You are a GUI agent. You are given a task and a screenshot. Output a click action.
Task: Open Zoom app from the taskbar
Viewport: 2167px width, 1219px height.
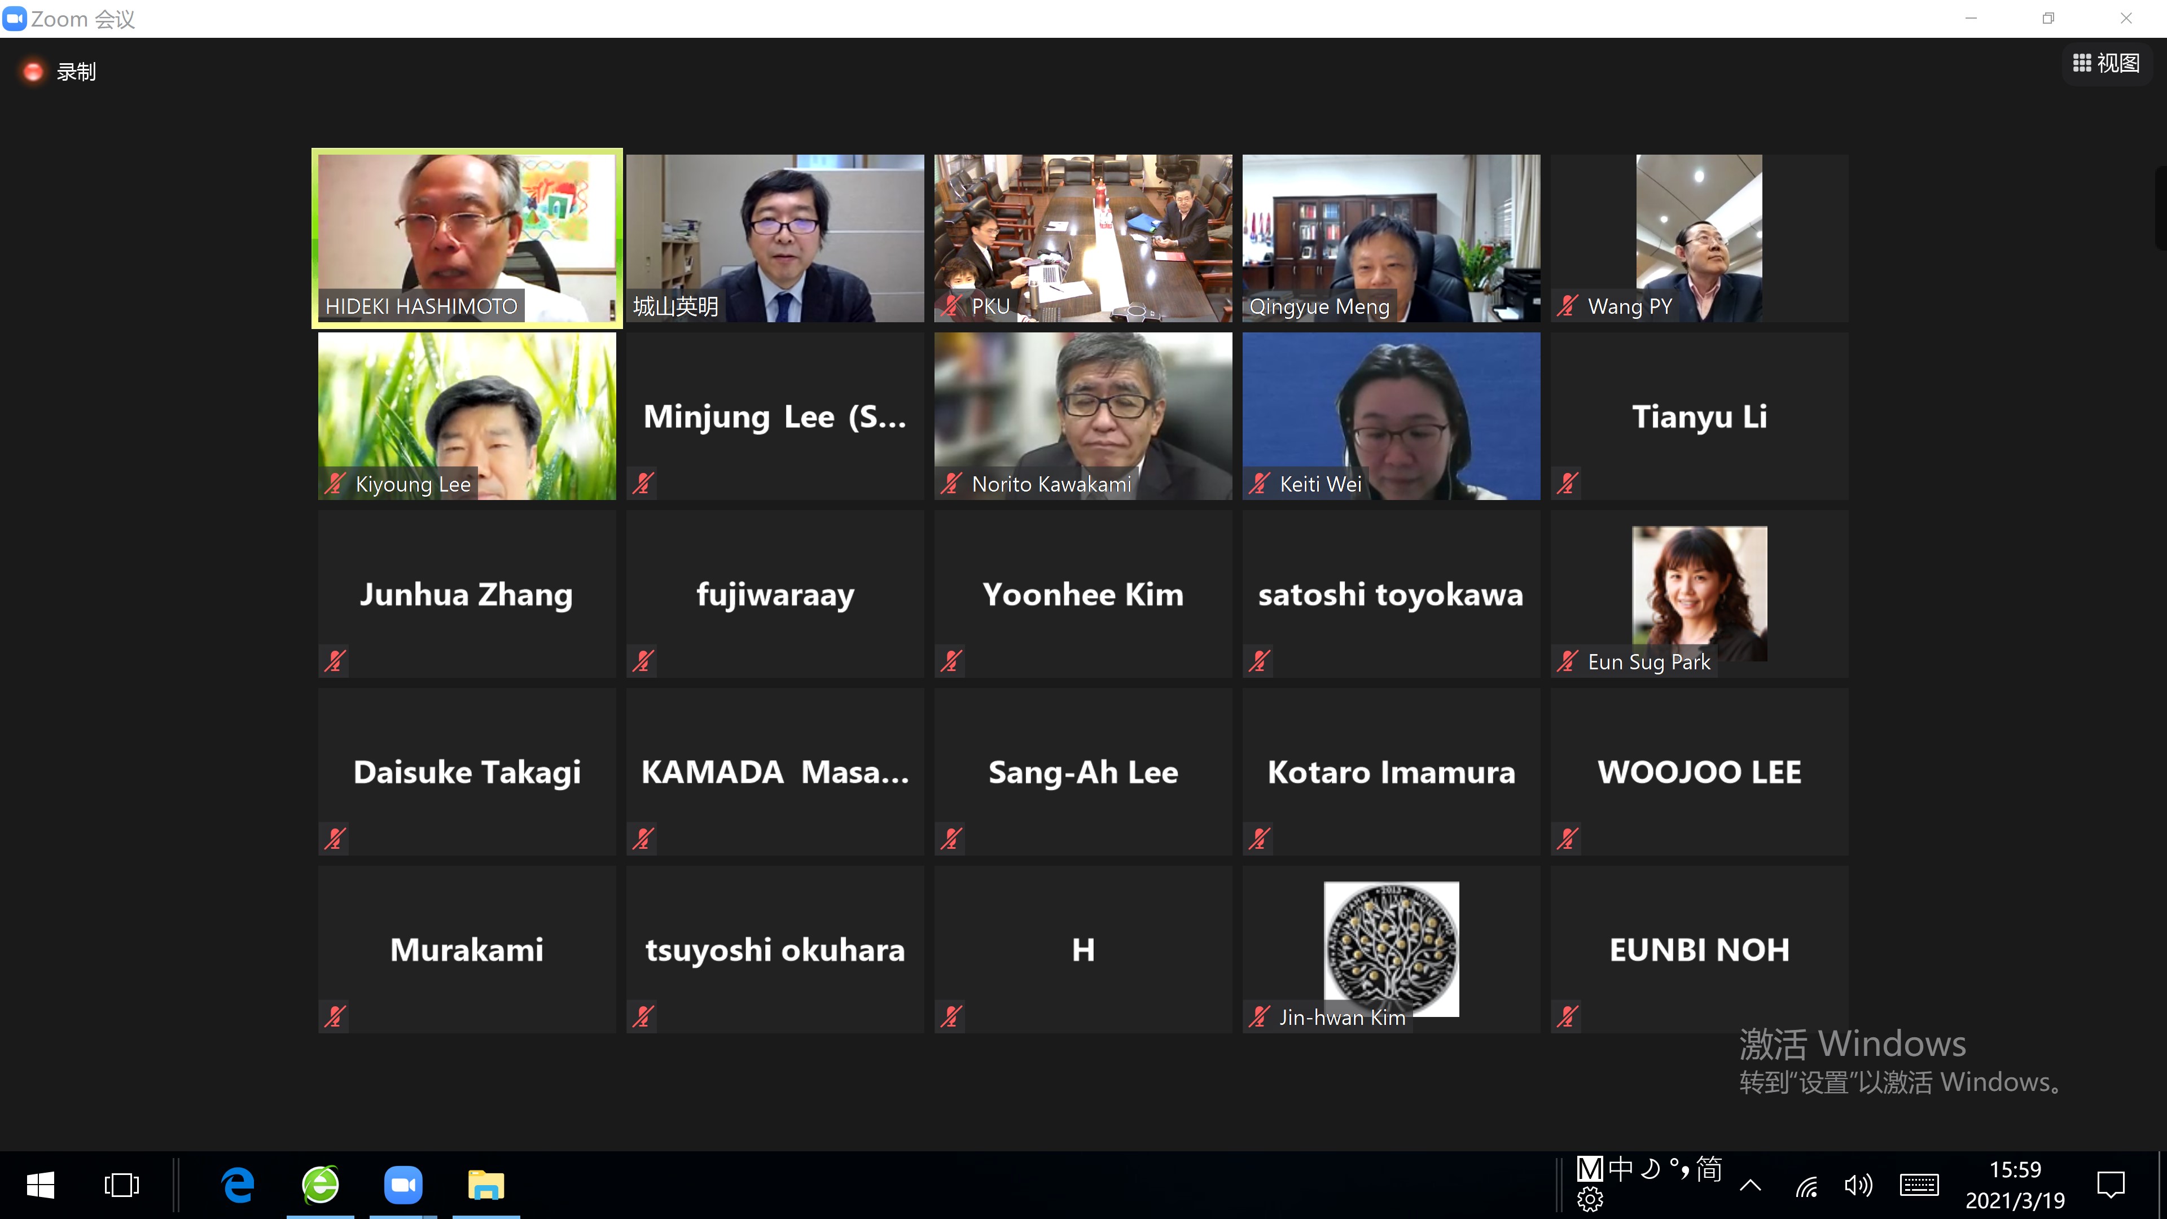click(x=404, y=1185)
